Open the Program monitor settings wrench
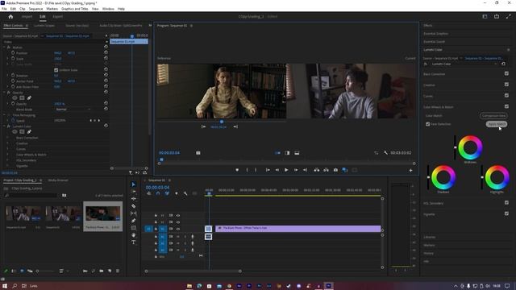The width and height of the screenshot is (516, 290). pos(385,153)
